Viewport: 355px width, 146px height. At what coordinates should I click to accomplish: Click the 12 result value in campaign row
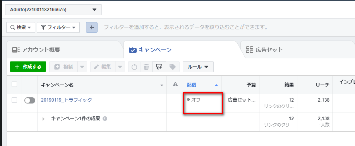(291, 100)
